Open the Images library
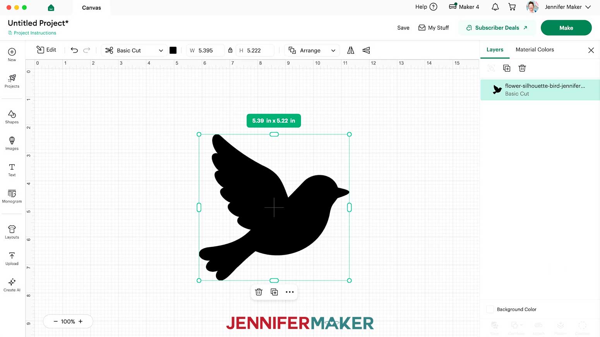This screenshot has height=337, width=600. pos(12,143)
